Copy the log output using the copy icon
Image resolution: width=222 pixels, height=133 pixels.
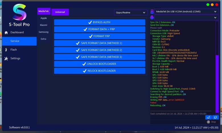[x=215, y=117]
